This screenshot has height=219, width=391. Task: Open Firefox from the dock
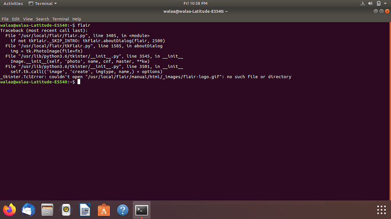pos(10,210)
